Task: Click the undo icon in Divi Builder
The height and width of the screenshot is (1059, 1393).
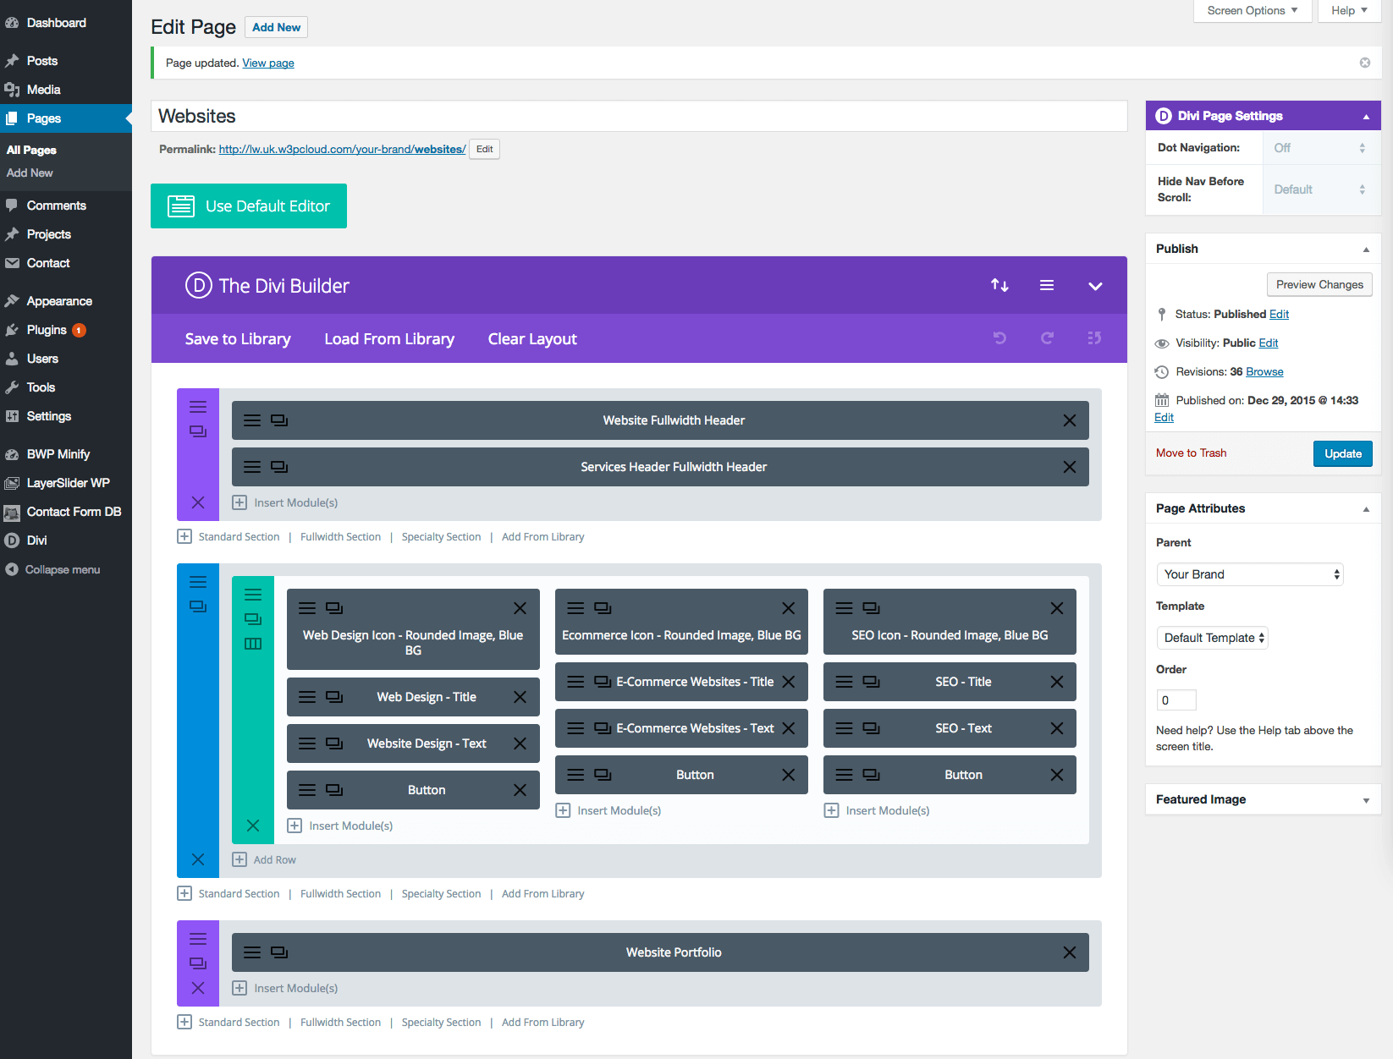Action: tap(999, 338)
